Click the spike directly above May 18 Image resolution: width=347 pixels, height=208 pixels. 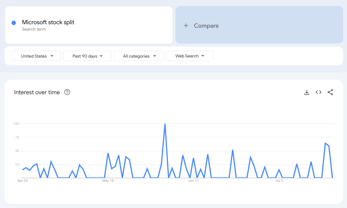coord(108,154)
